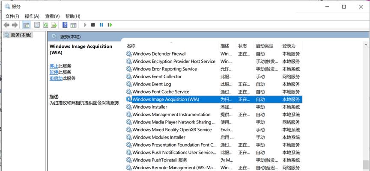This screenshot has height=171, width=370.
Task: Click the 重启动 link to restart this service
Action: [56, 78]
